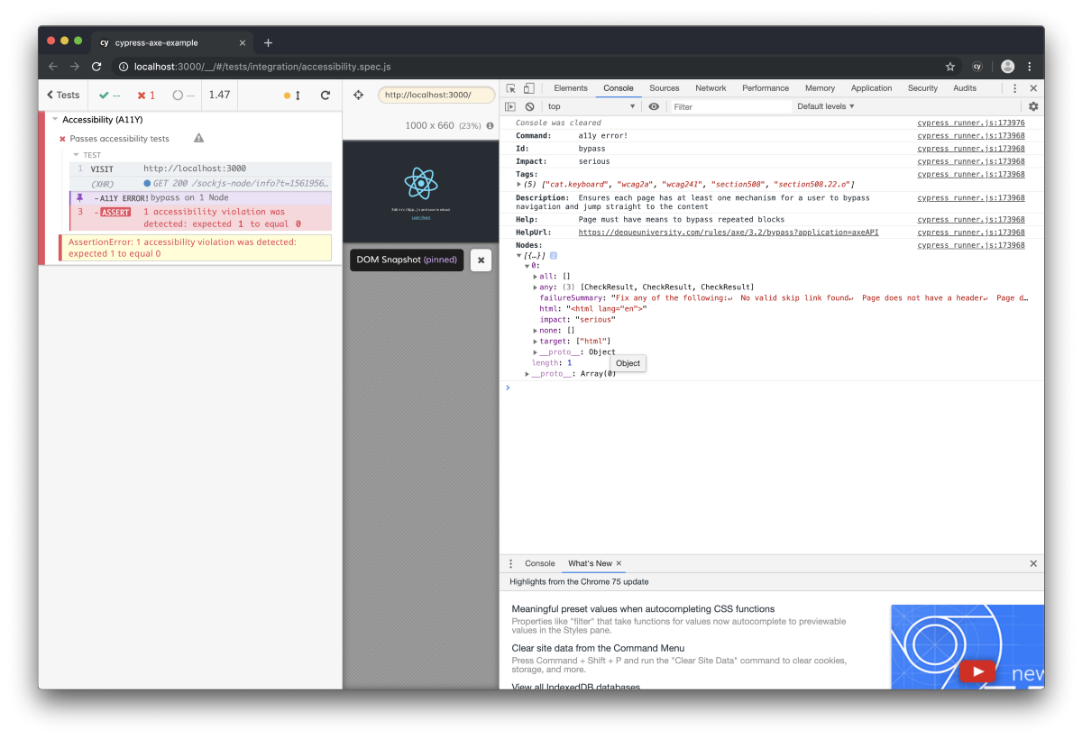1082x739 pixels.
Task: Click the live expression eye icon
Action: [x=654, y=106]
